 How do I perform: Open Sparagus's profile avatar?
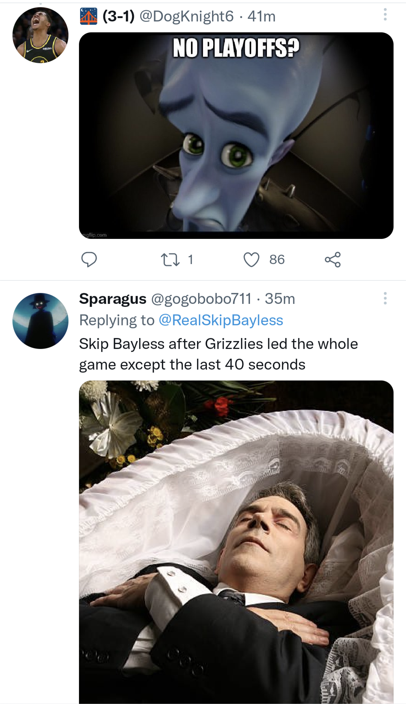[x=41, y=321]
